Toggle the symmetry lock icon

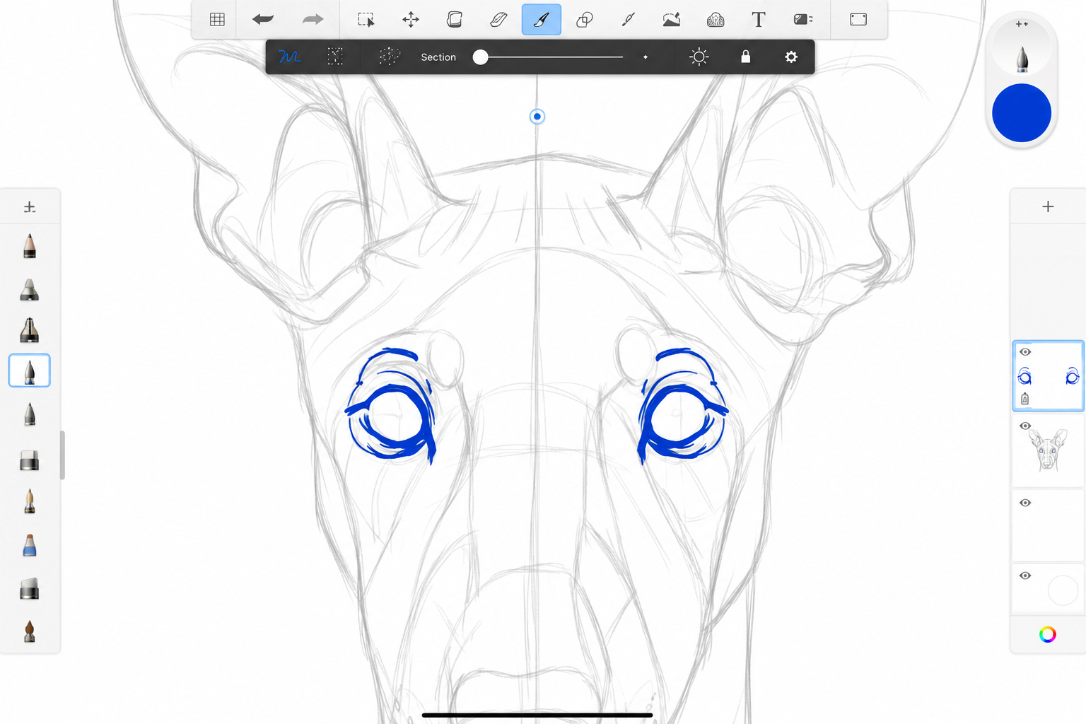(745, 57)
